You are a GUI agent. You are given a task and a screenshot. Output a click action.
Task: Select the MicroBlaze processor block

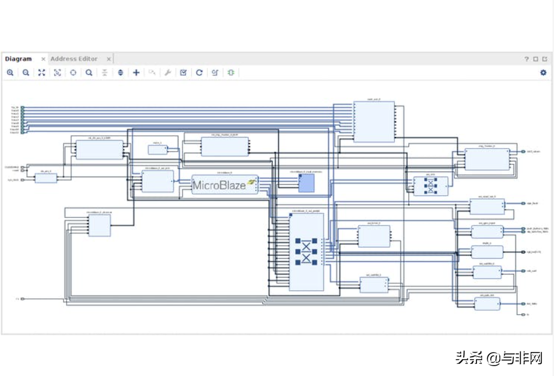pyautogui.click(x=225, y=184)
